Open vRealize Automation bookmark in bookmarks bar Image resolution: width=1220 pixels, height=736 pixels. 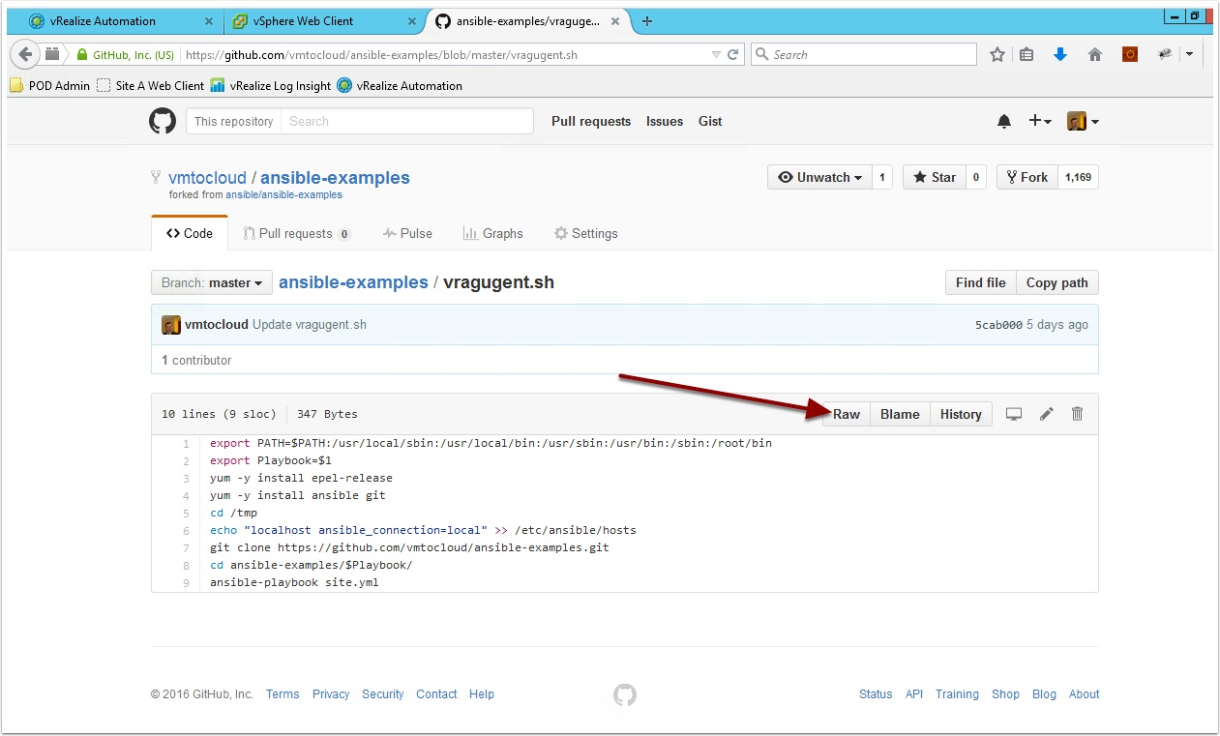[x=400, y=85]
